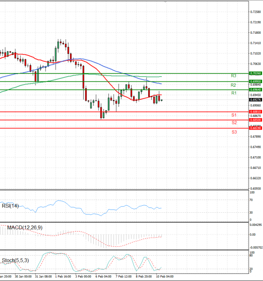
Task: Click the MACD -0.005702 scale value
Action: tap(256, 247)
